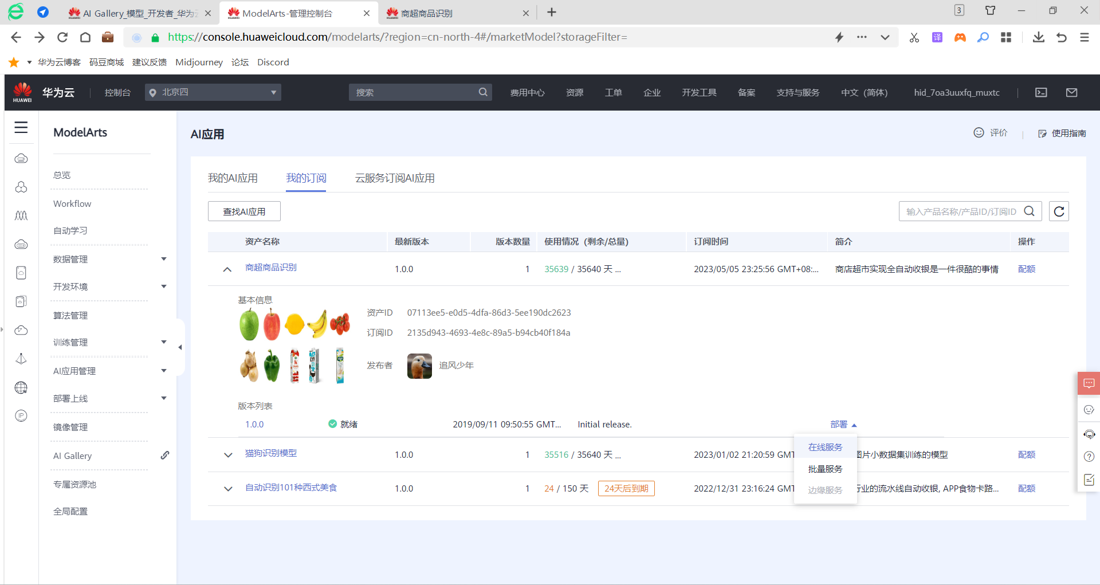Click the globe icon in the left icon rail

coord(21,387)
